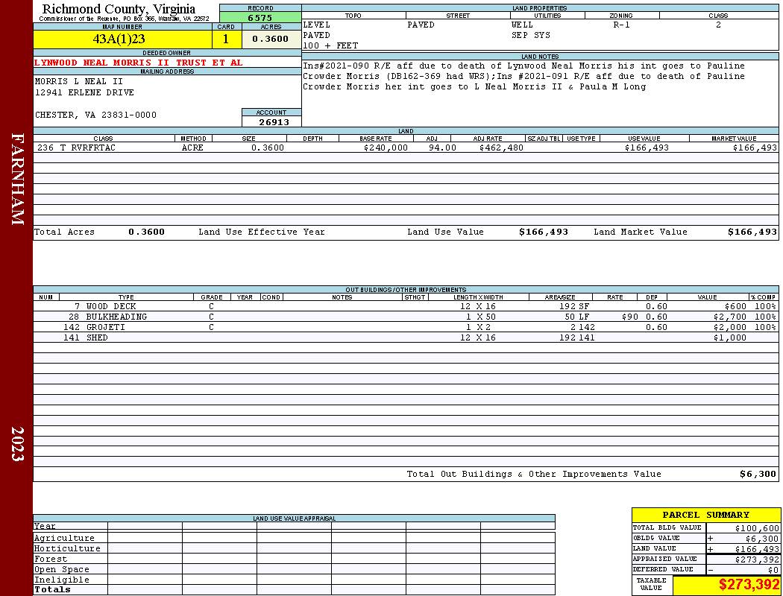Click deferred value $0
Screen dimensions: 783x596
click(773, 571)
